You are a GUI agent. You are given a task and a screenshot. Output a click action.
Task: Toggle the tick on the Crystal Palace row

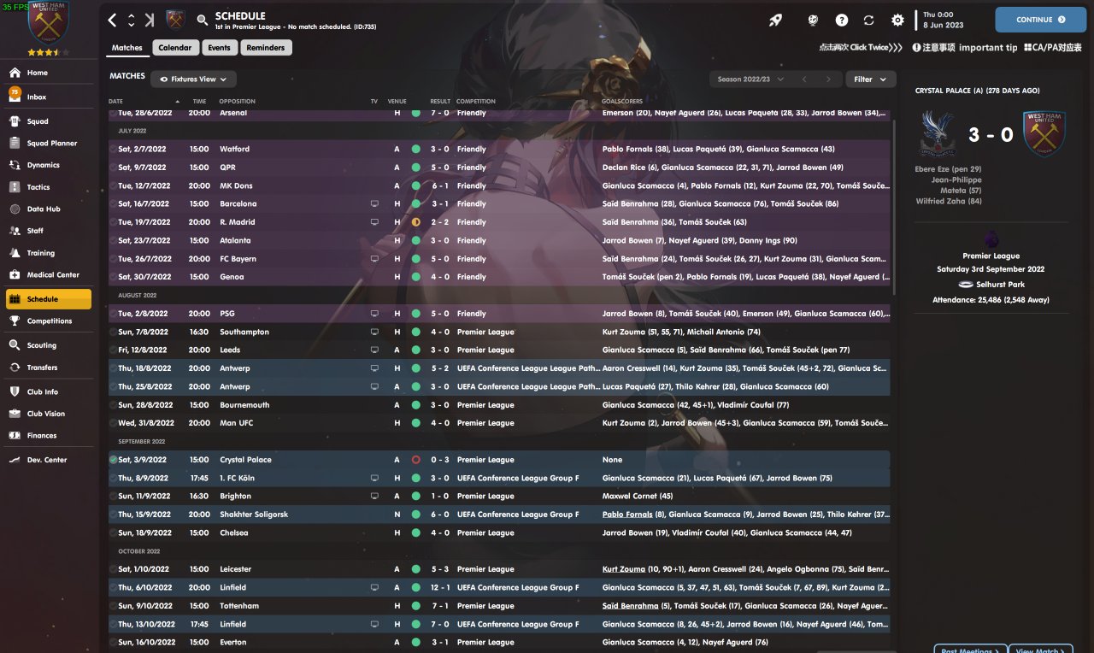113,460
